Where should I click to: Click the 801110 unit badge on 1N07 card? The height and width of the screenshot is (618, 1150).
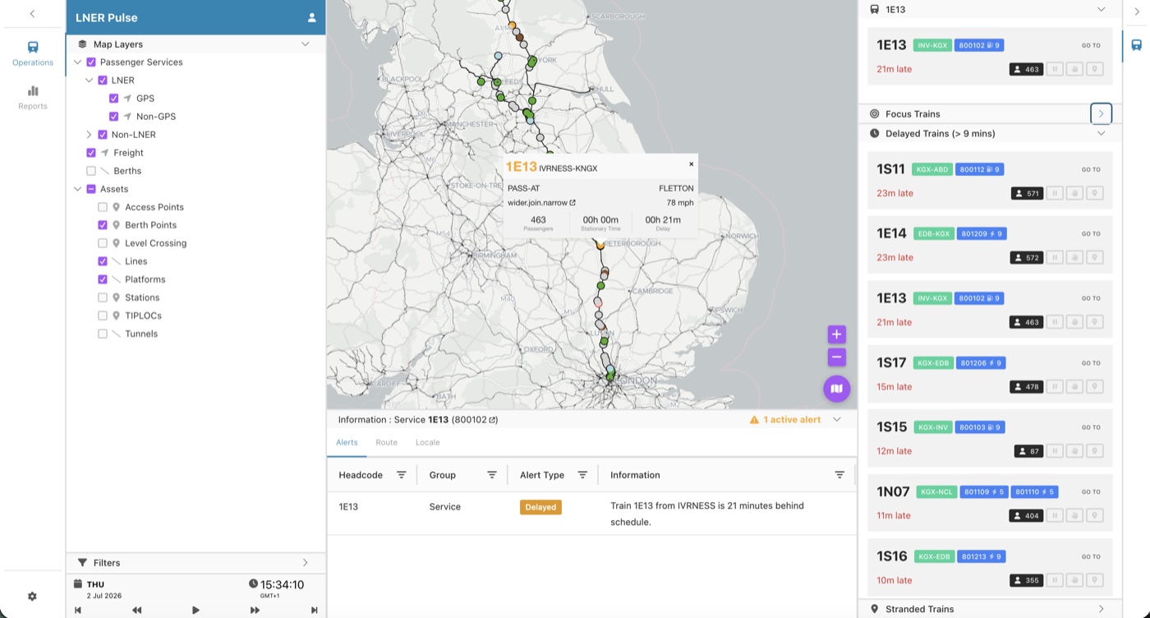click(1034, 492)
